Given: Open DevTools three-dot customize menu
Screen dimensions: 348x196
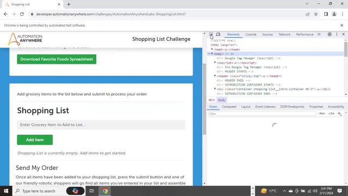Looking at the screenshot, I should [x=337, y=34].
